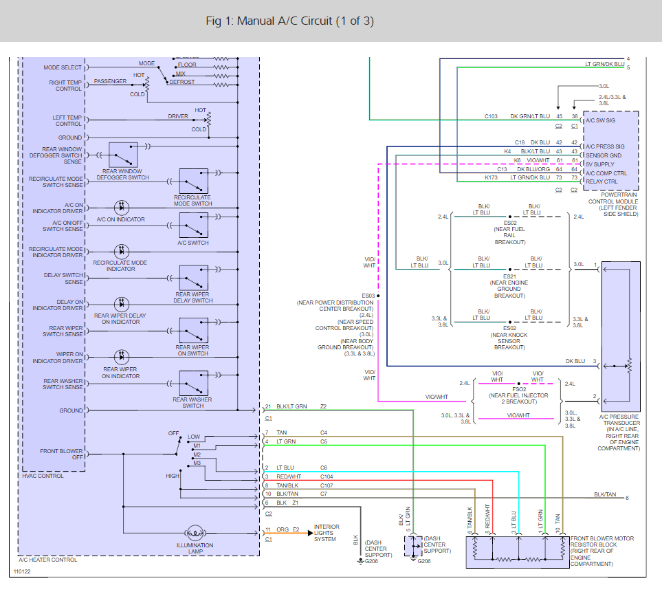Click the Rear Wiper Delay On indicator LED
Viewport: 662px width, 592px height.
point(122,303)
